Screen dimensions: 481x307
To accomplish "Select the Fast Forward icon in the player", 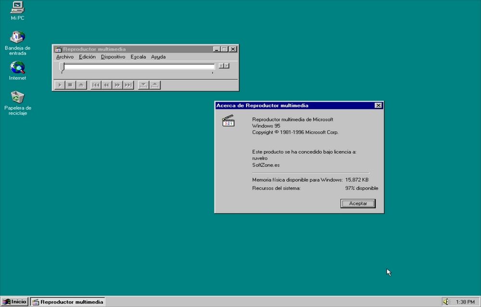I will point(117,85).
